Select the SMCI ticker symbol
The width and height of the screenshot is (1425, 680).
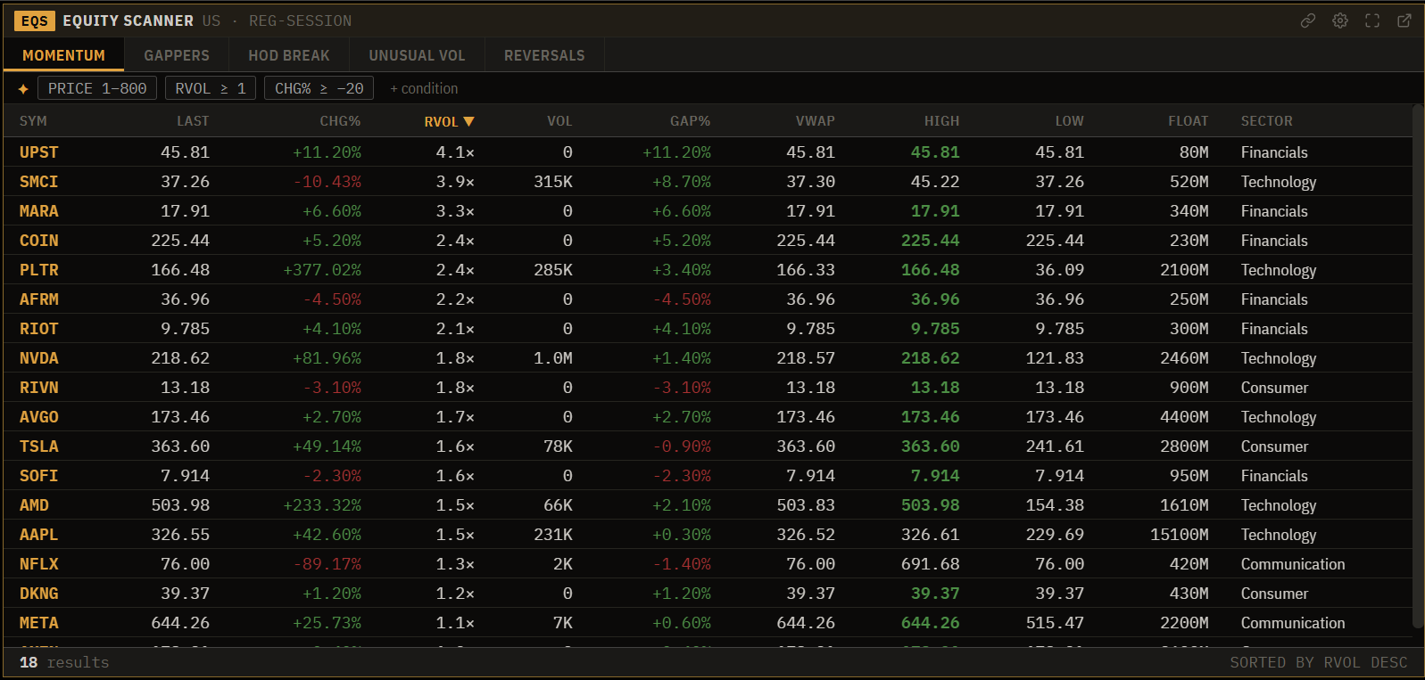pyautogui.click(x=39, y=182)
